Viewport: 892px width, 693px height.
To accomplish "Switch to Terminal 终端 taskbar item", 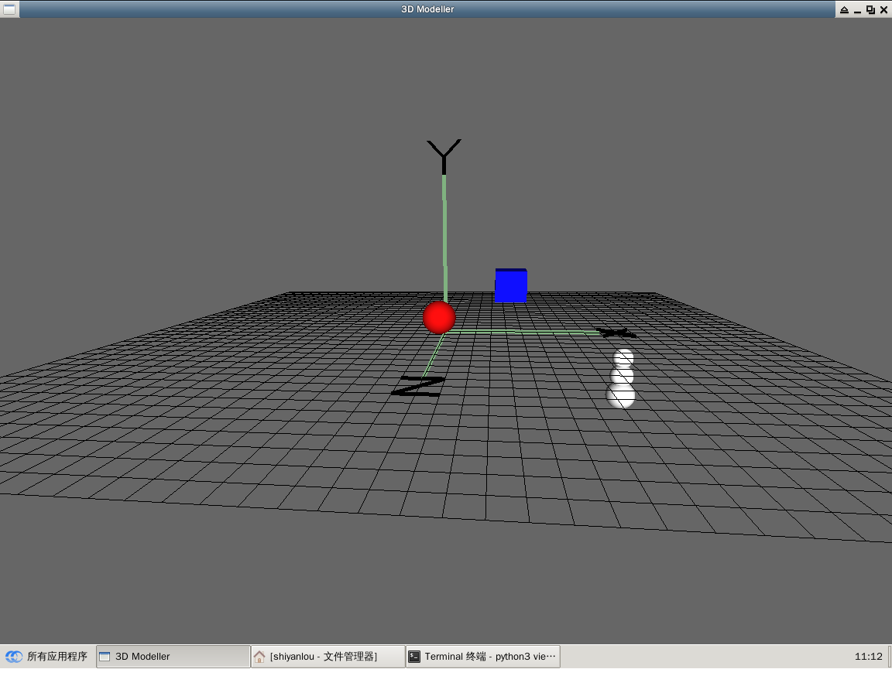I will [x=483, y=656].
